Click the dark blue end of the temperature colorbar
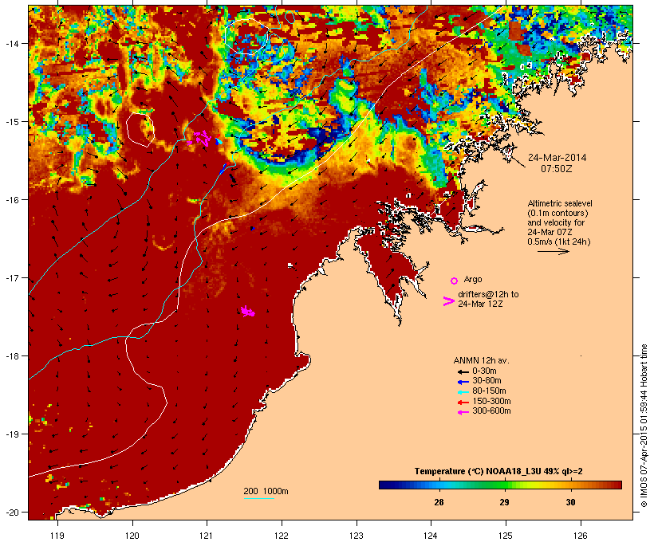 pyautogui.click(x=386, y=485)
